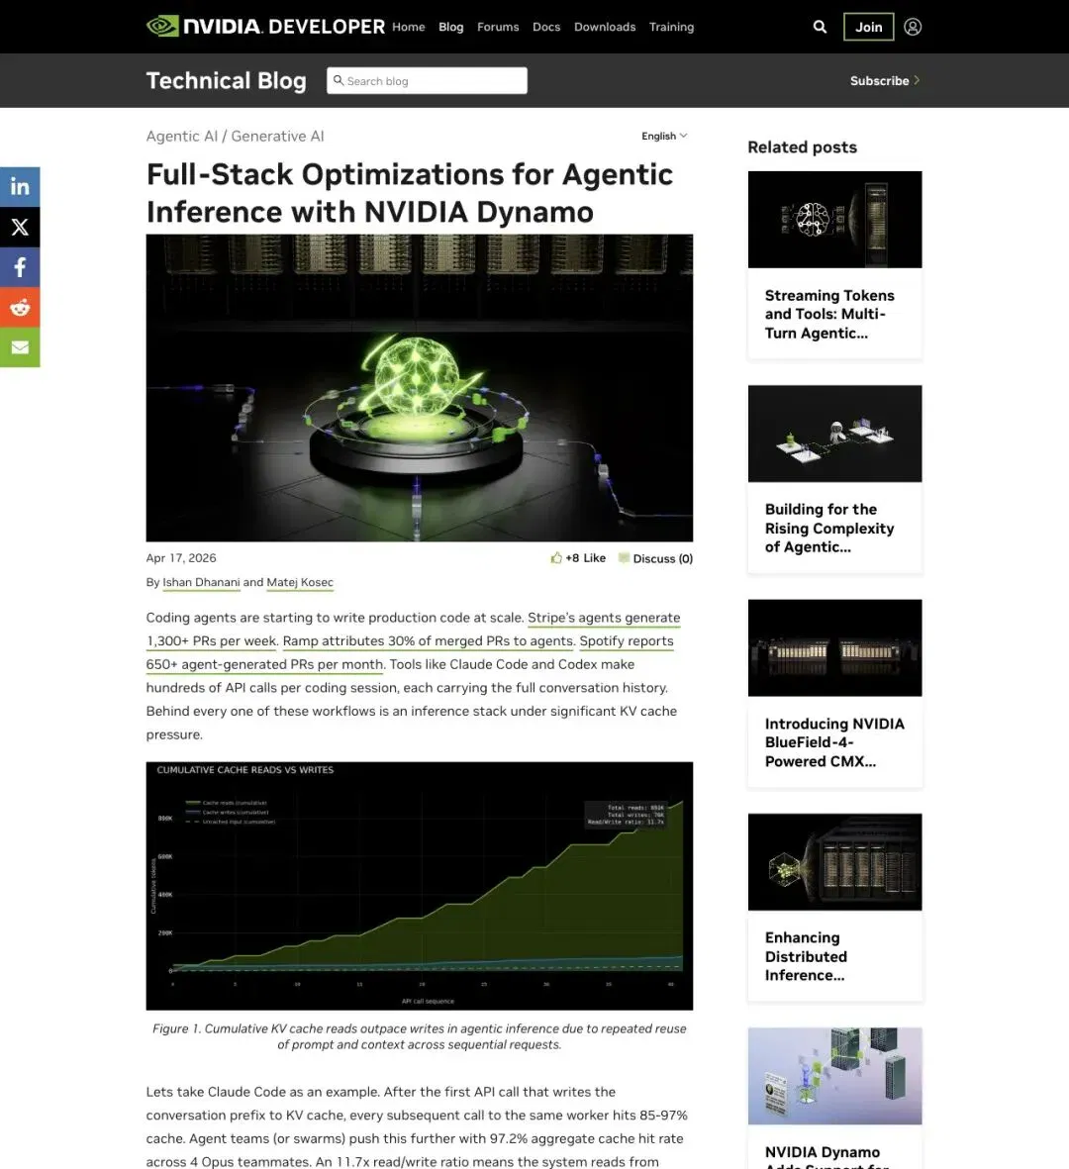Open the Streaming Tokens and Tools title

point(828,314)
